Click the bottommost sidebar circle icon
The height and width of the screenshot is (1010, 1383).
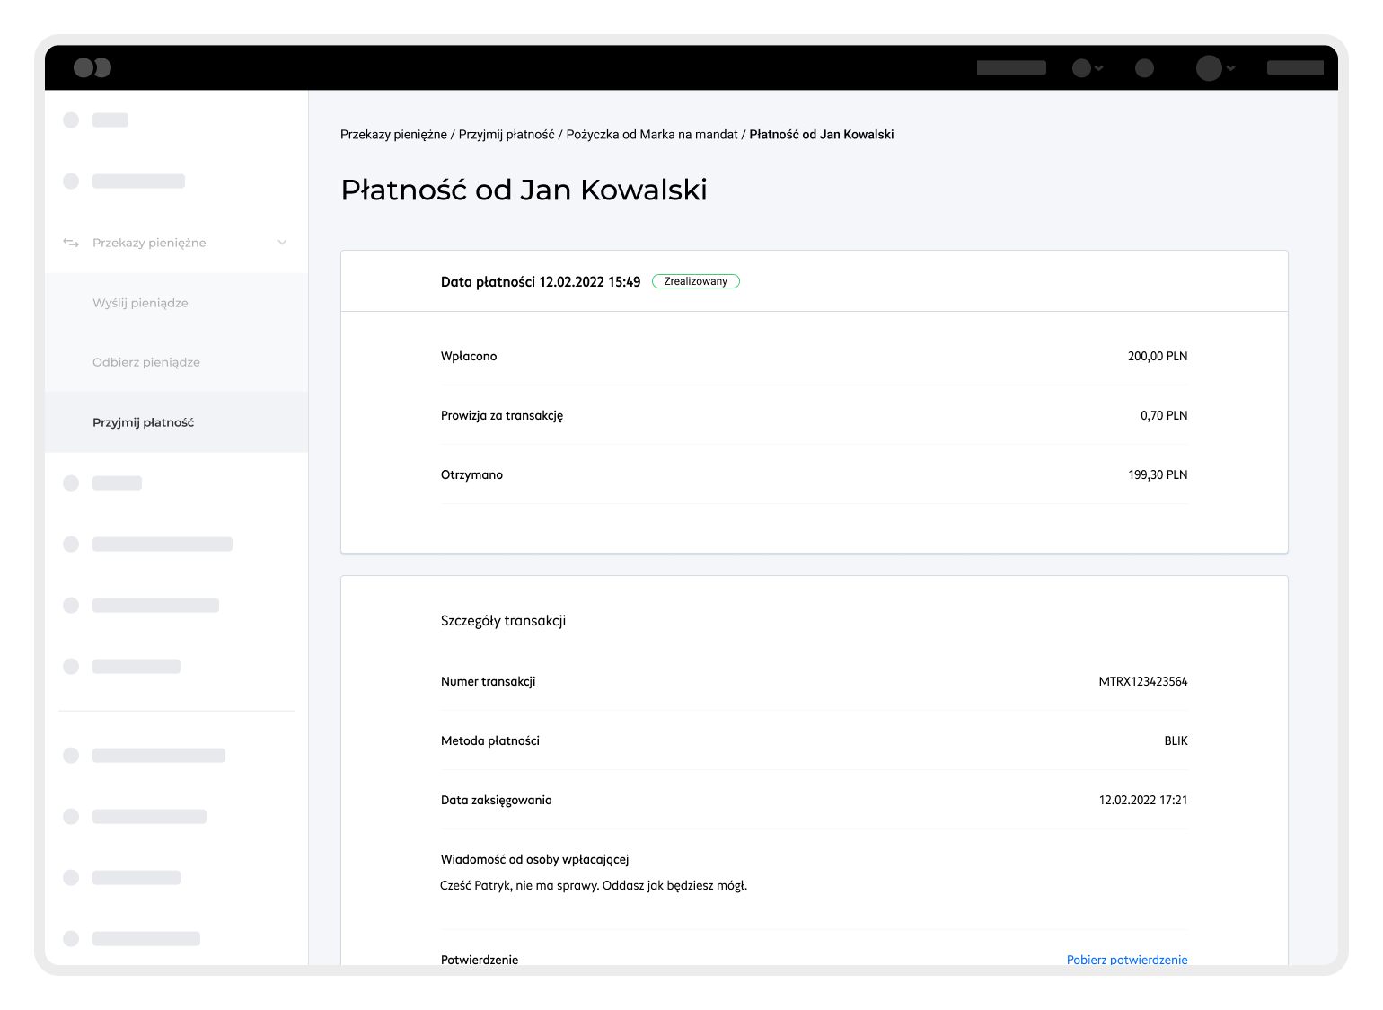pyautogui.click(x=71, y=938)
